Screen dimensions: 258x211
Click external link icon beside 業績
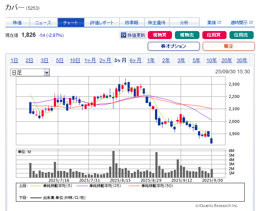(219, 23)
